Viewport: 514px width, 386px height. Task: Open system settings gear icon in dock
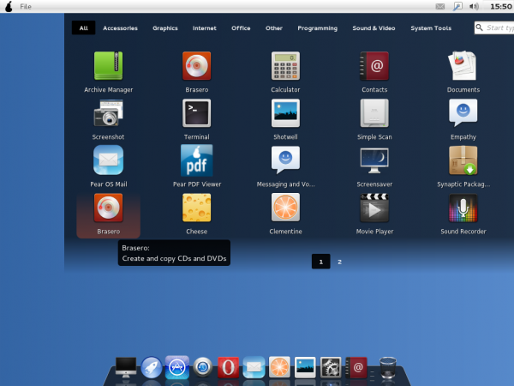click(x=331, y=367)
